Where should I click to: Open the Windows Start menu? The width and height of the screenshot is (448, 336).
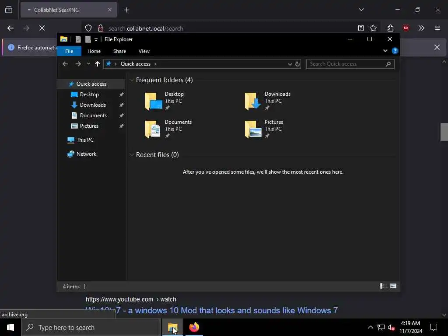pos(10,327)
